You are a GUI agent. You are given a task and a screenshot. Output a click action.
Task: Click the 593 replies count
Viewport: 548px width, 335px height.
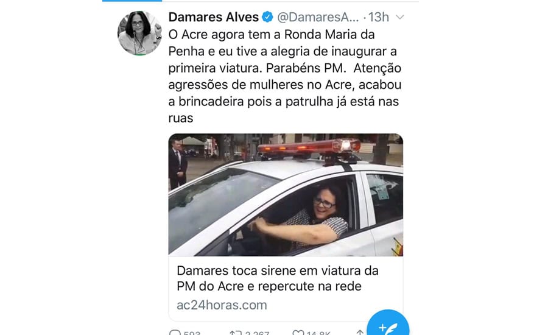[x=192, y=333]
